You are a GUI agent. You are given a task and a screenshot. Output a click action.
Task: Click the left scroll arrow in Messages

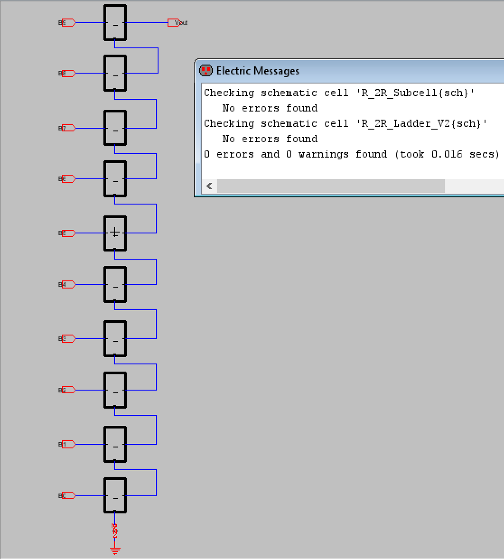point(210,186)
